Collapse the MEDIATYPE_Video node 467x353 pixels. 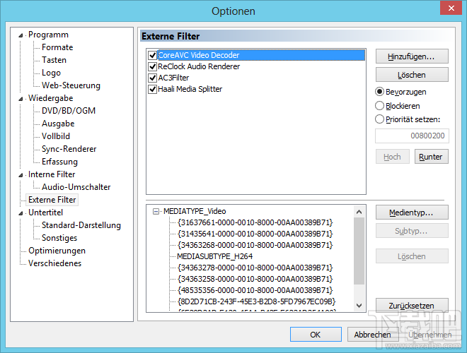[x=156, y=211]
